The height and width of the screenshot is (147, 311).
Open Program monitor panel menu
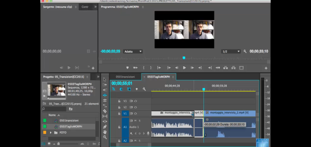click(143, 7)
